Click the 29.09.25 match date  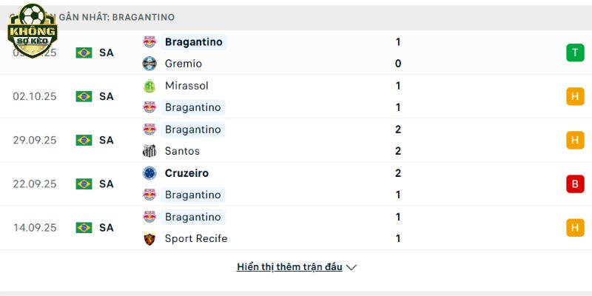35,140
